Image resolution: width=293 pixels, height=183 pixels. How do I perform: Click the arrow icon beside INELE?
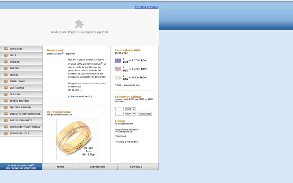pos(6,55)
